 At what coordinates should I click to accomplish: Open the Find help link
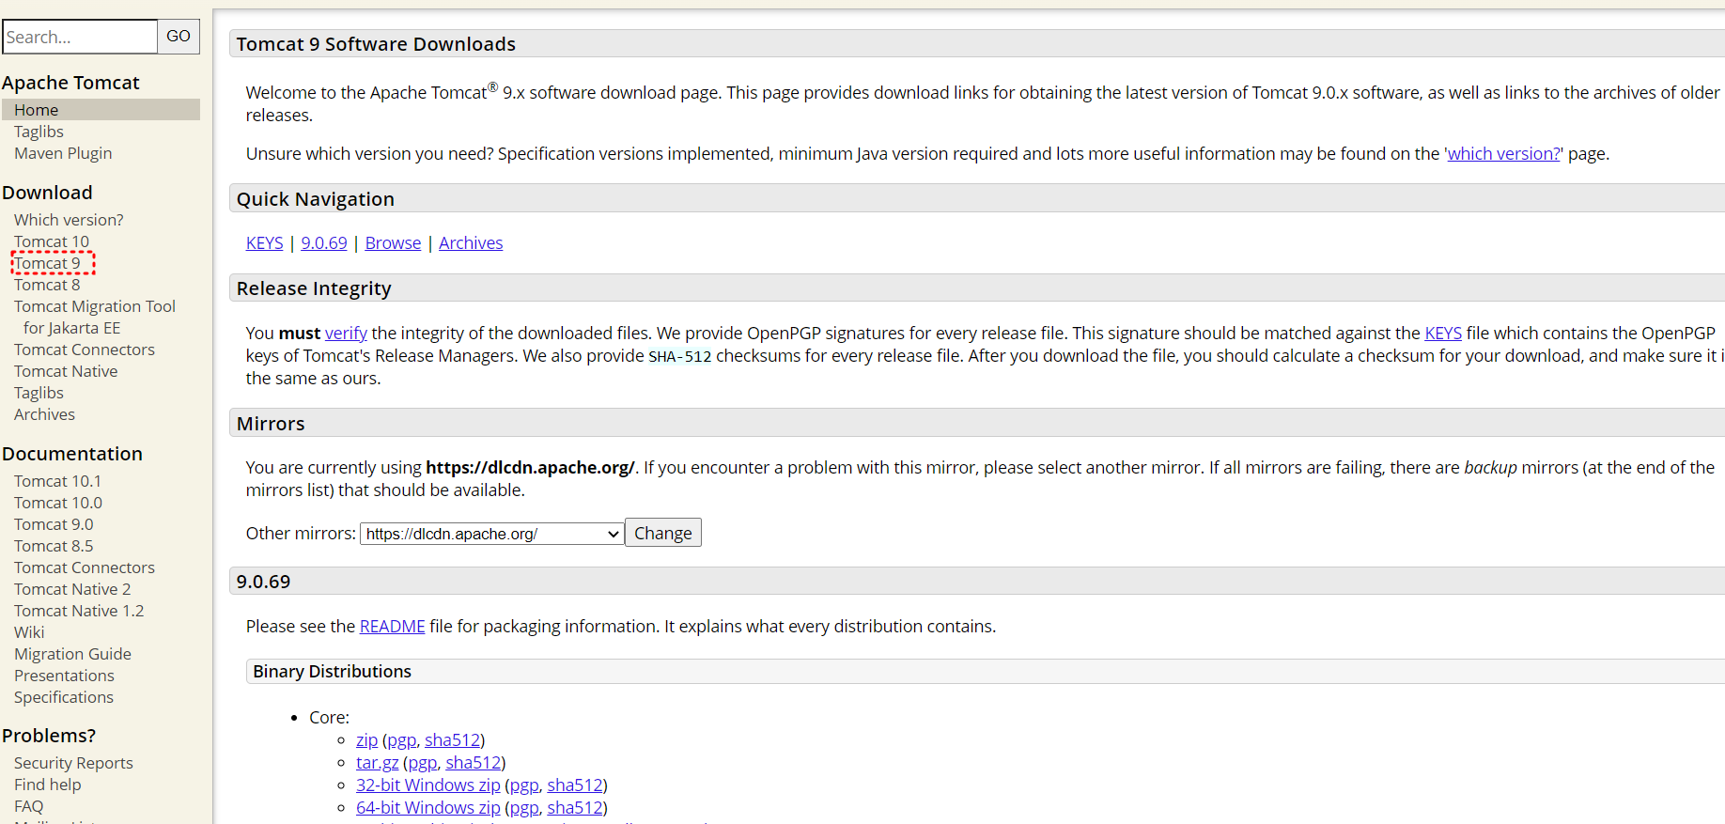click(47, 785)
